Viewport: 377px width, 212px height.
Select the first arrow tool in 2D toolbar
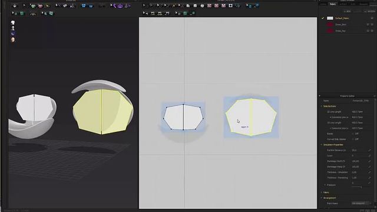click(144, 5)
